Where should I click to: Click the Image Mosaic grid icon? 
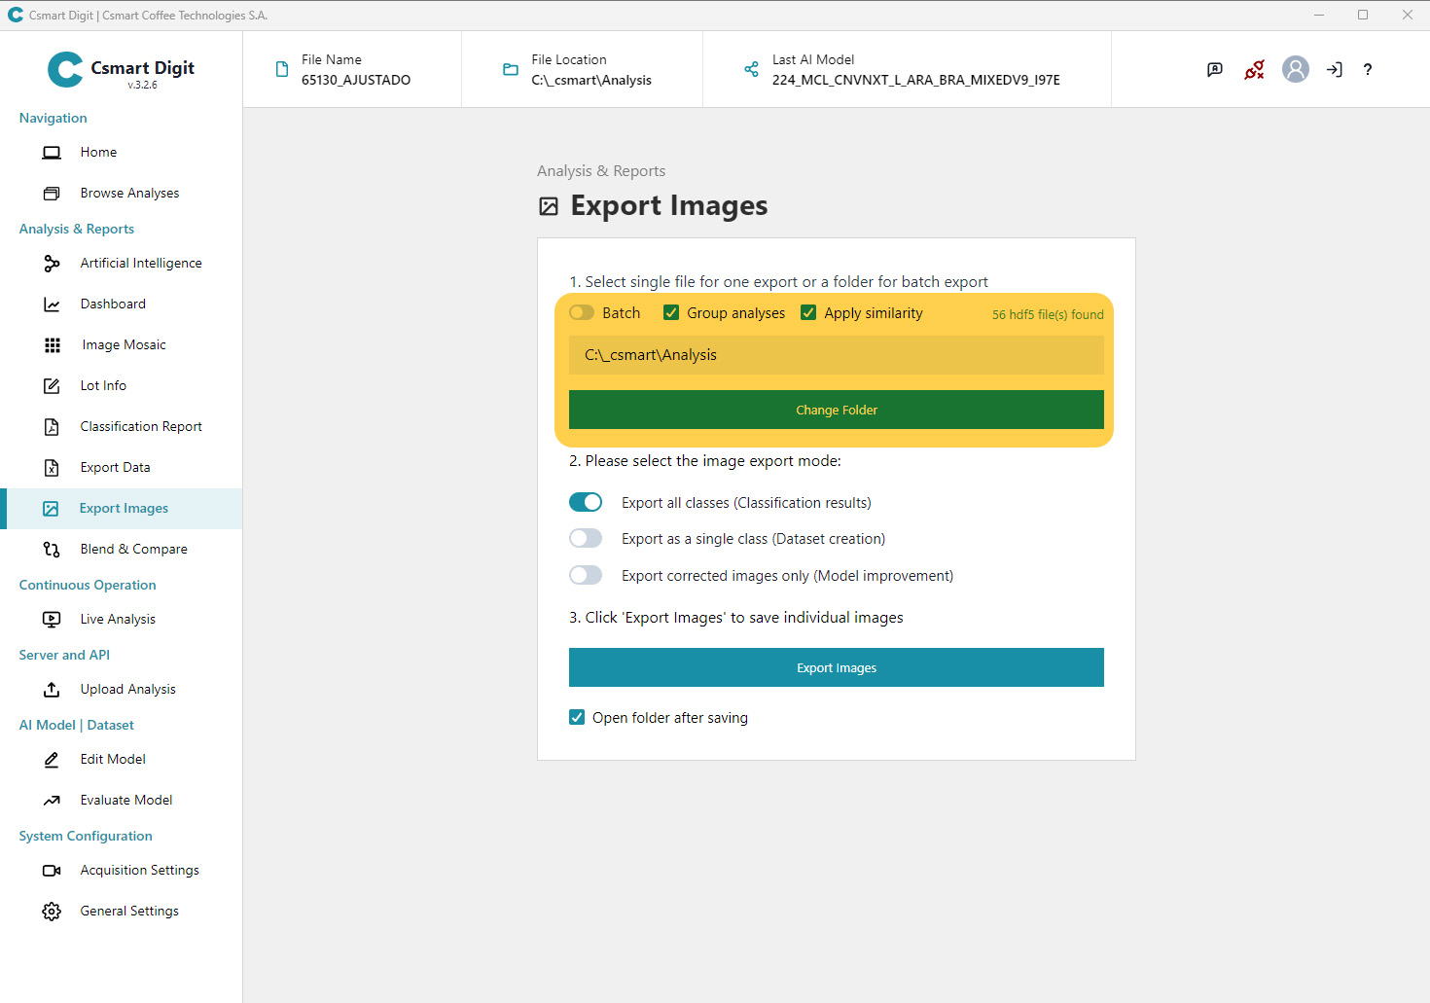coord(53,345)
